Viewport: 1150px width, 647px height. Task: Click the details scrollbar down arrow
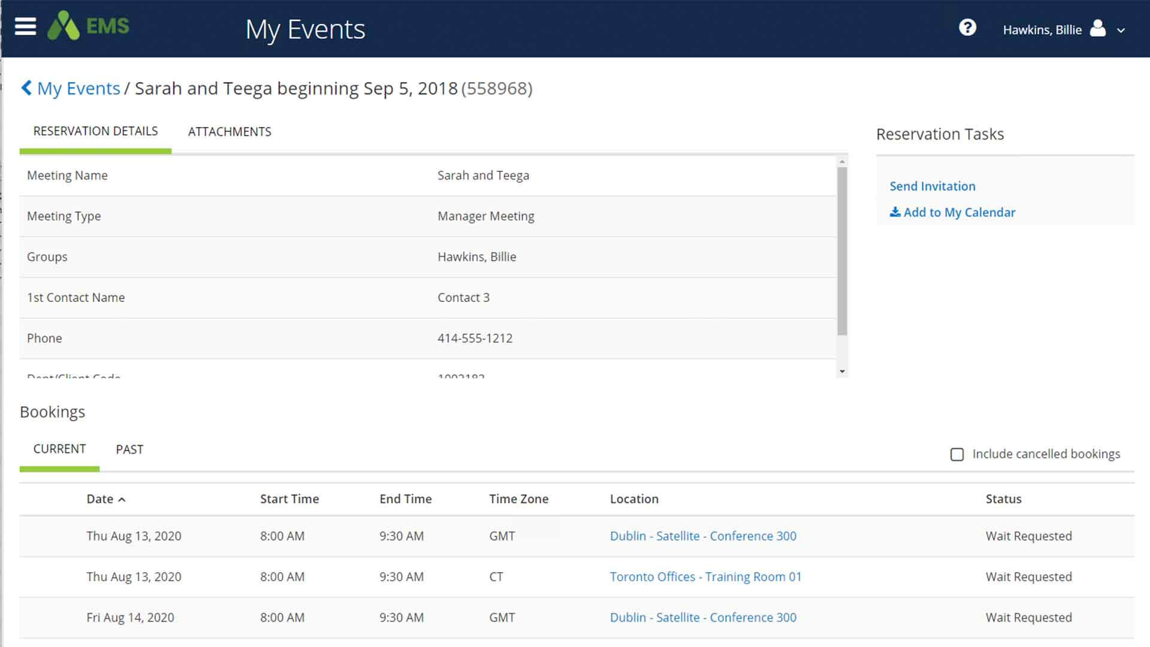(x=842, y=371)
